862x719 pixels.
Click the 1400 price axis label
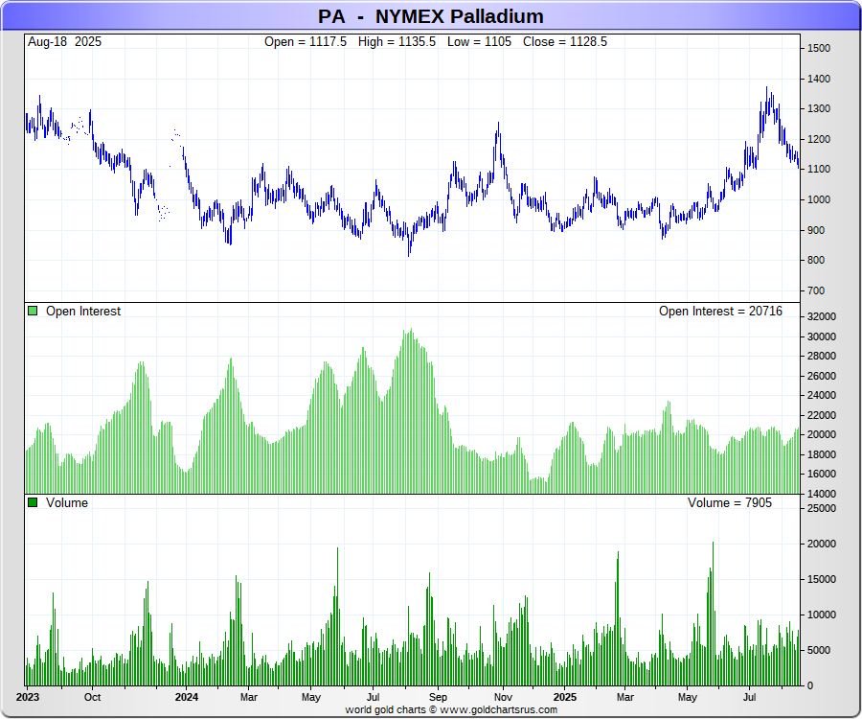(819, 79)
